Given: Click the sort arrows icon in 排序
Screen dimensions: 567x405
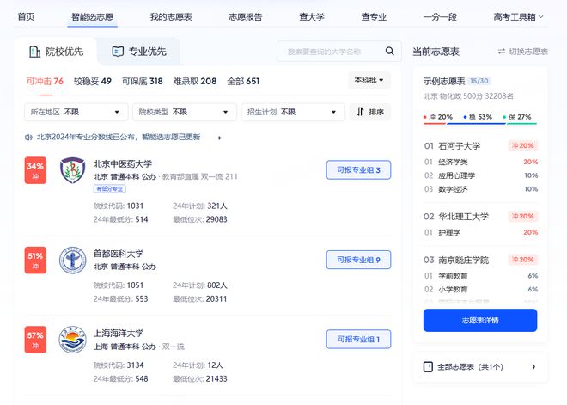Looking at the screenshot, I should [x=360, y=112].
